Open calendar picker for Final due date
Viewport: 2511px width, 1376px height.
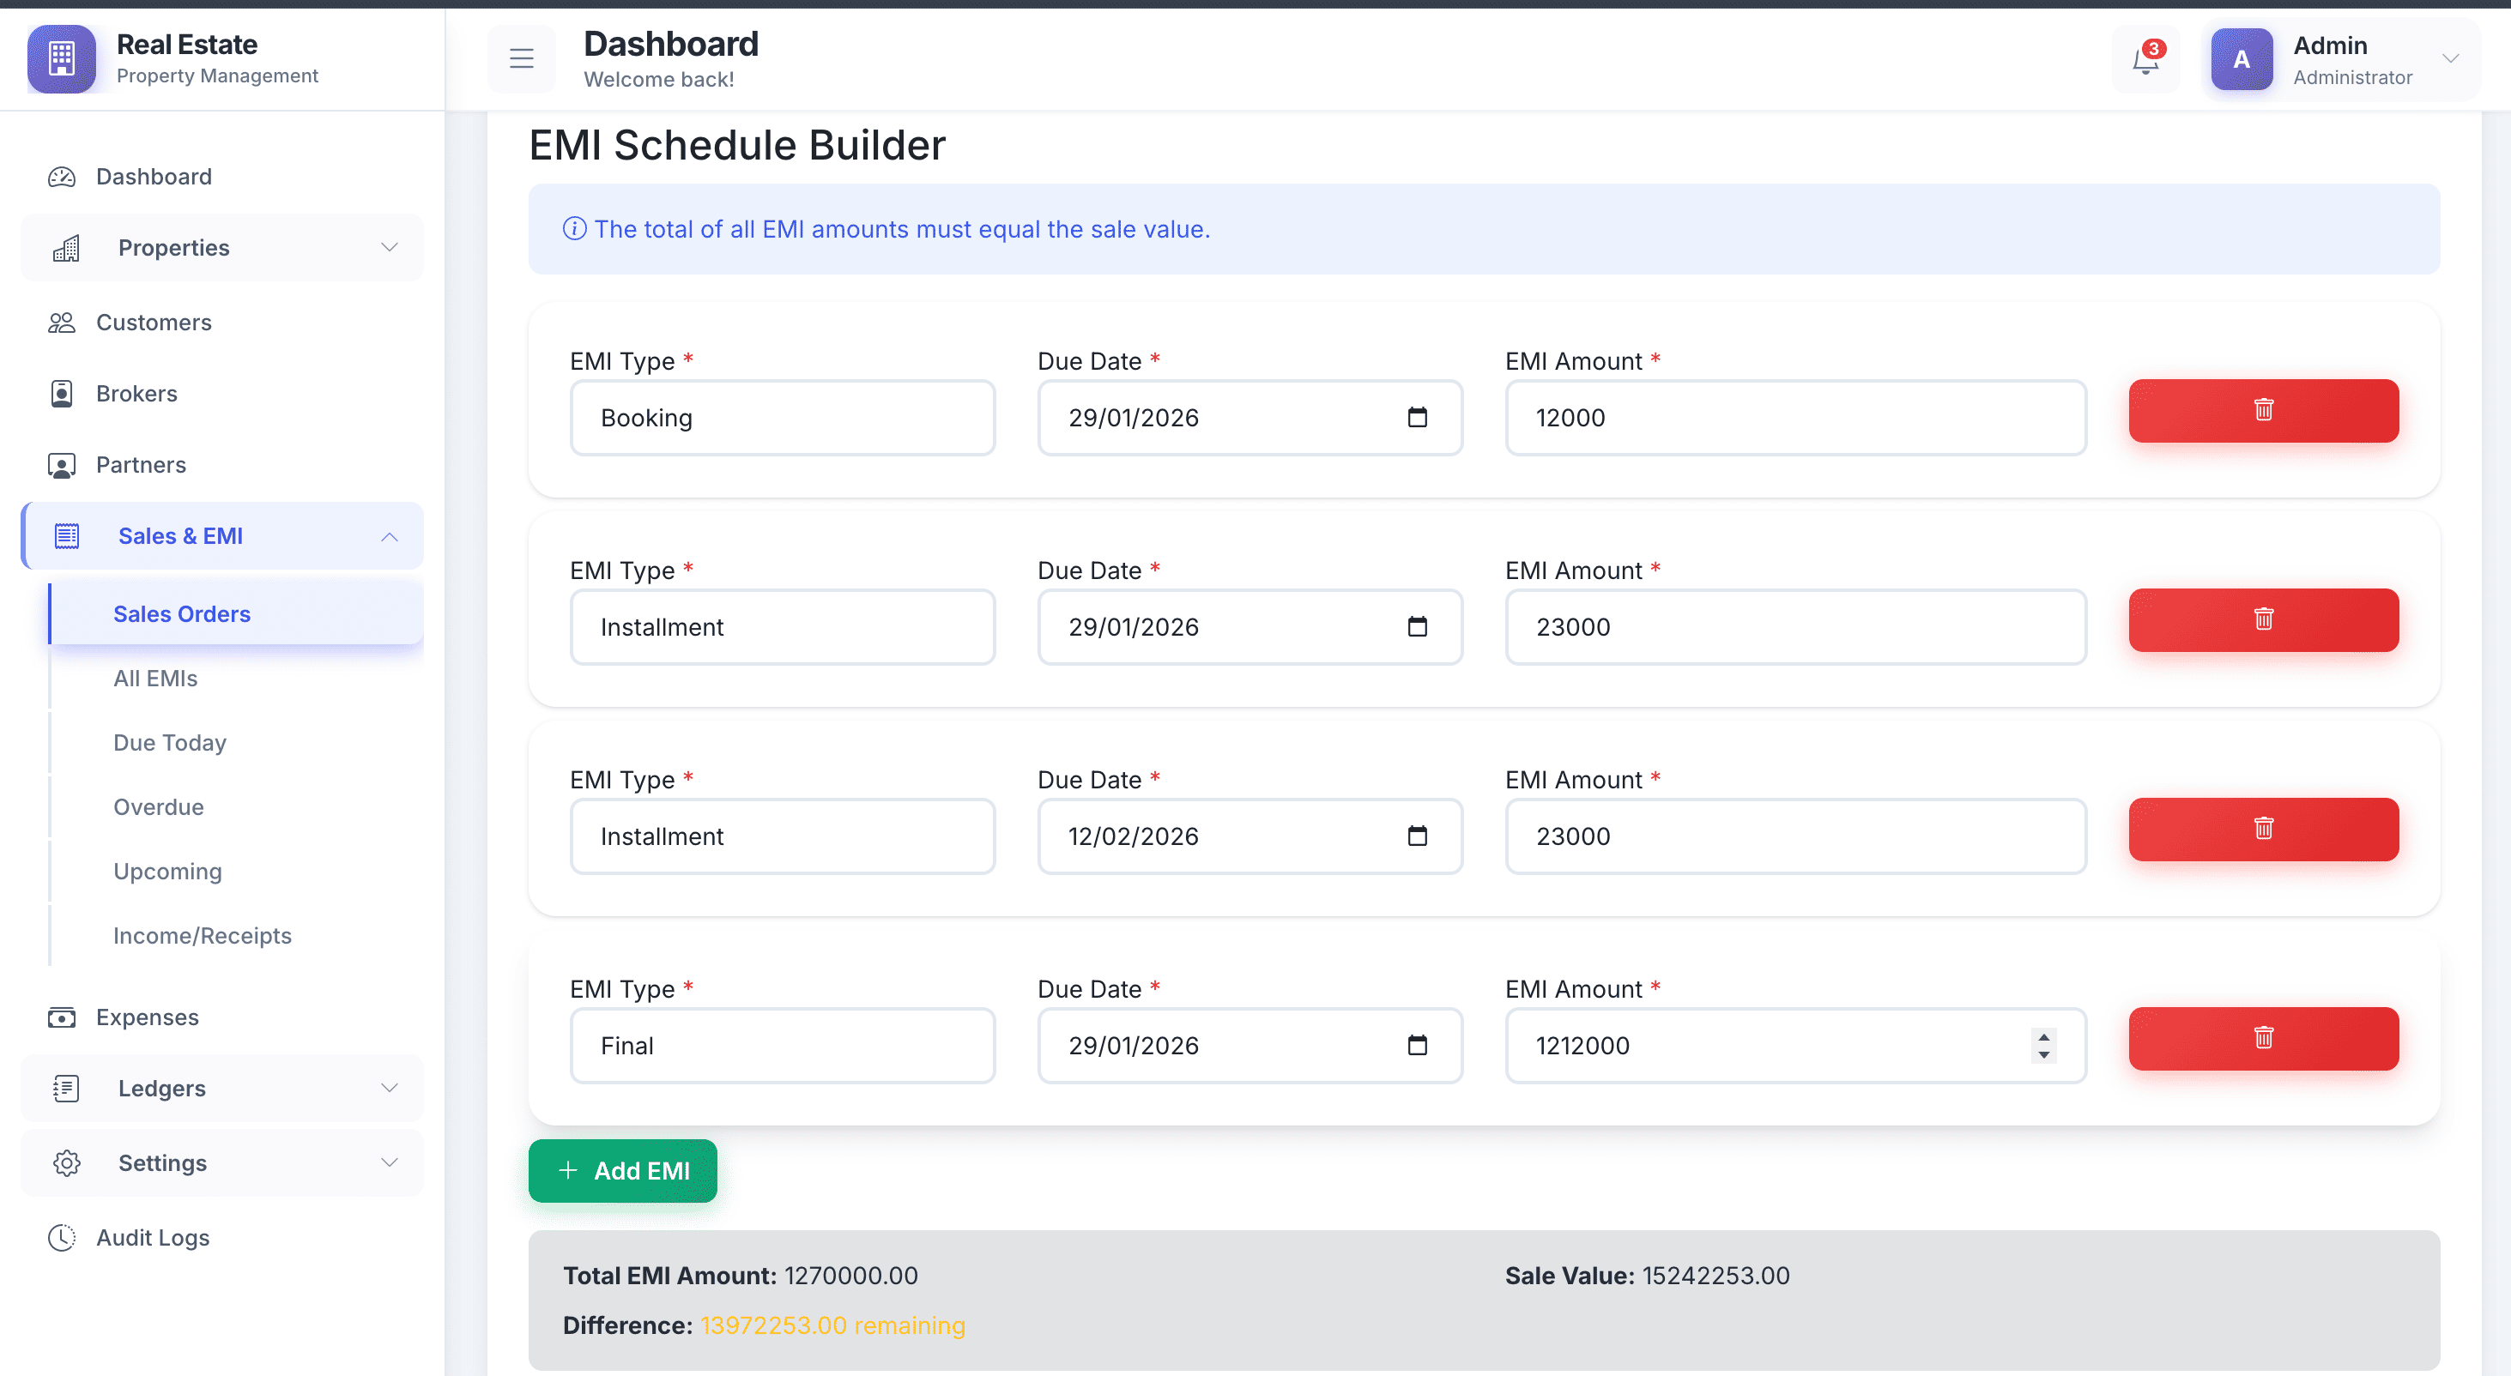[1416, 1046]
